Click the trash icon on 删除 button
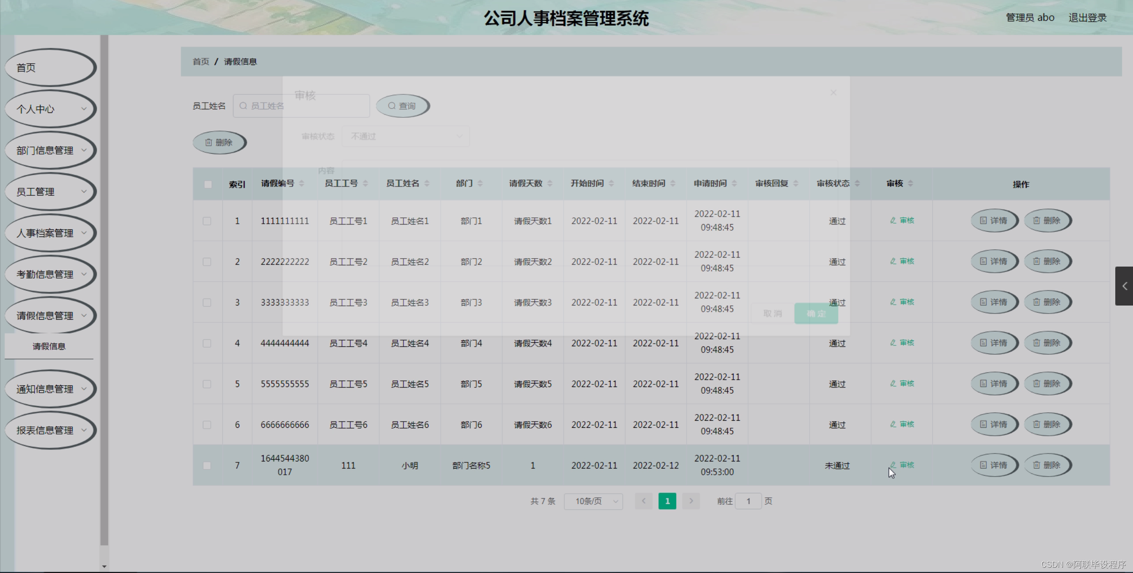Image resolution: width=1133 pixels, height=573 pixels. [x=209, y=142]
